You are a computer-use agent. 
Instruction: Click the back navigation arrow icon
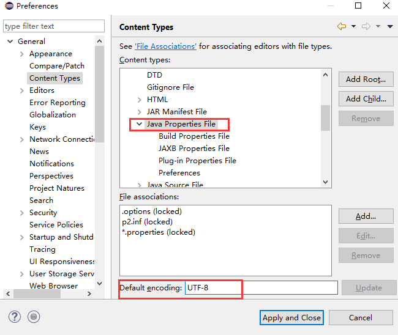pos(342,26)
